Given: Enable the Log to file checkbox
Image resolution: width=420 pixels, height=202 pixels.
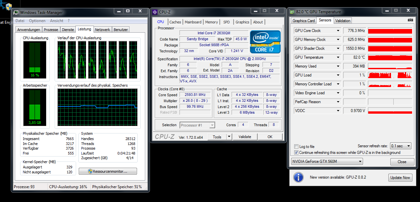Looking at the screenshot, I should click(296, 147).
